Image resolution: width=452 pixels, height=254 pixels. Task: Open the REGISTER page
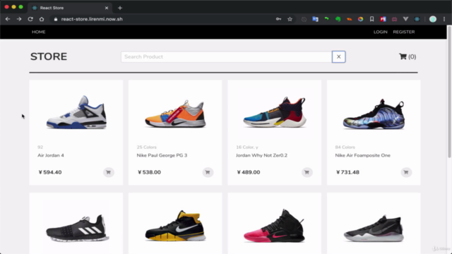403,32
